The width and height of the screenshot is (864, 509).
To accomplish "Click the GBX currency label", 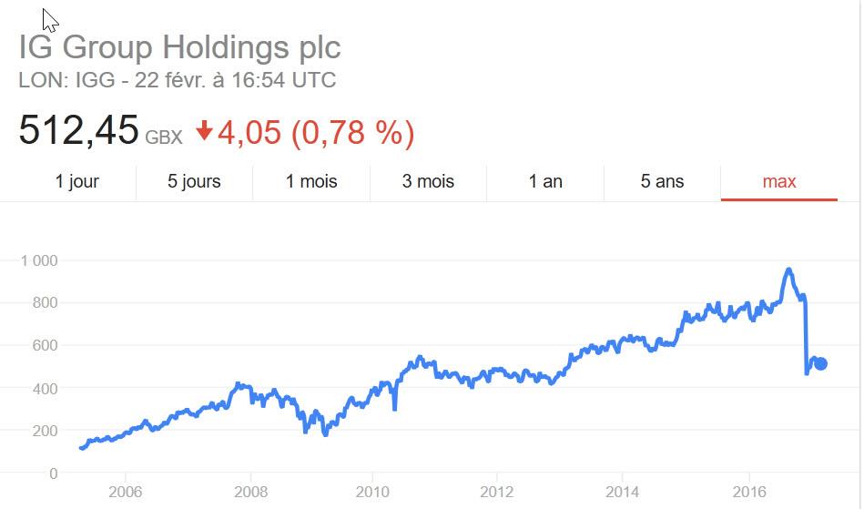I will (164, 137).
